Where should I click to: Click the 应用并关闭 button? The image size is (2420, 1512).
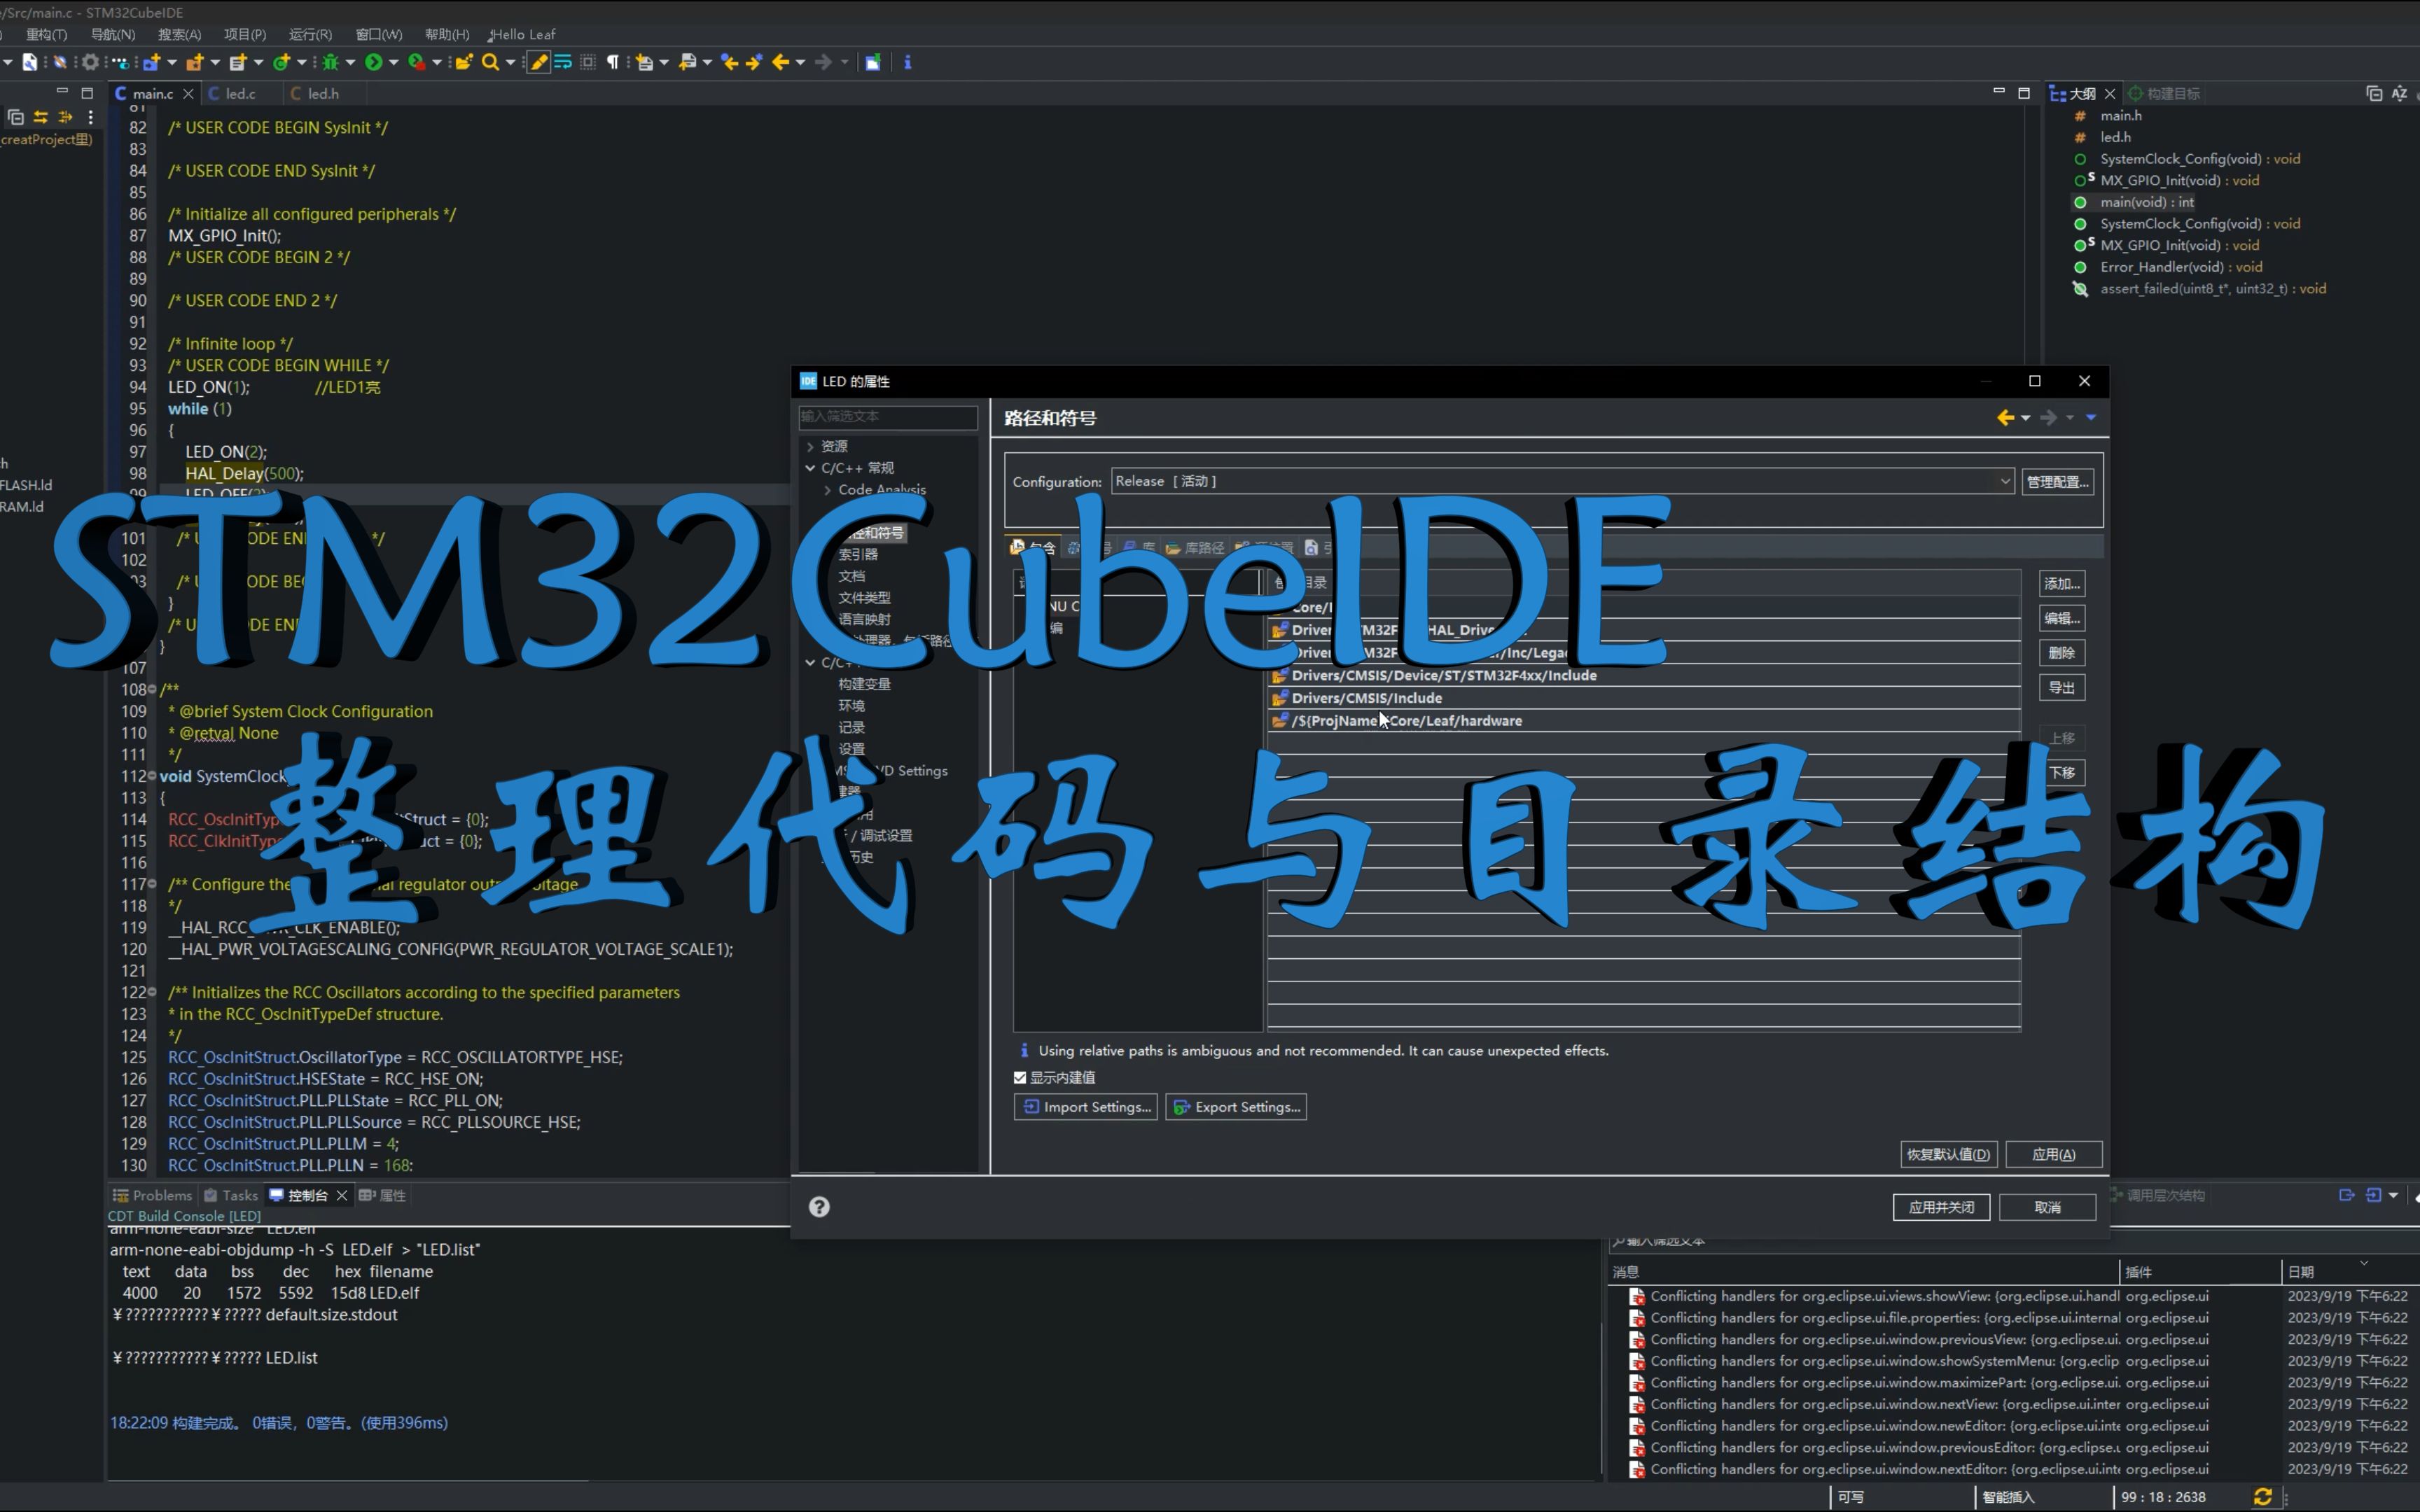(x=1940, y=1207)
